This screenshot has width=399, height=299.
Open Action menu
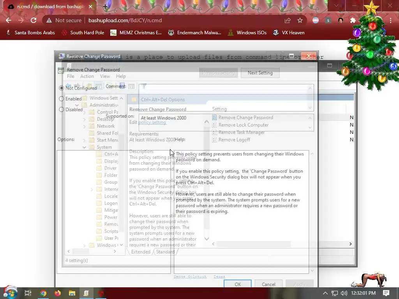(x=87, y=76)
